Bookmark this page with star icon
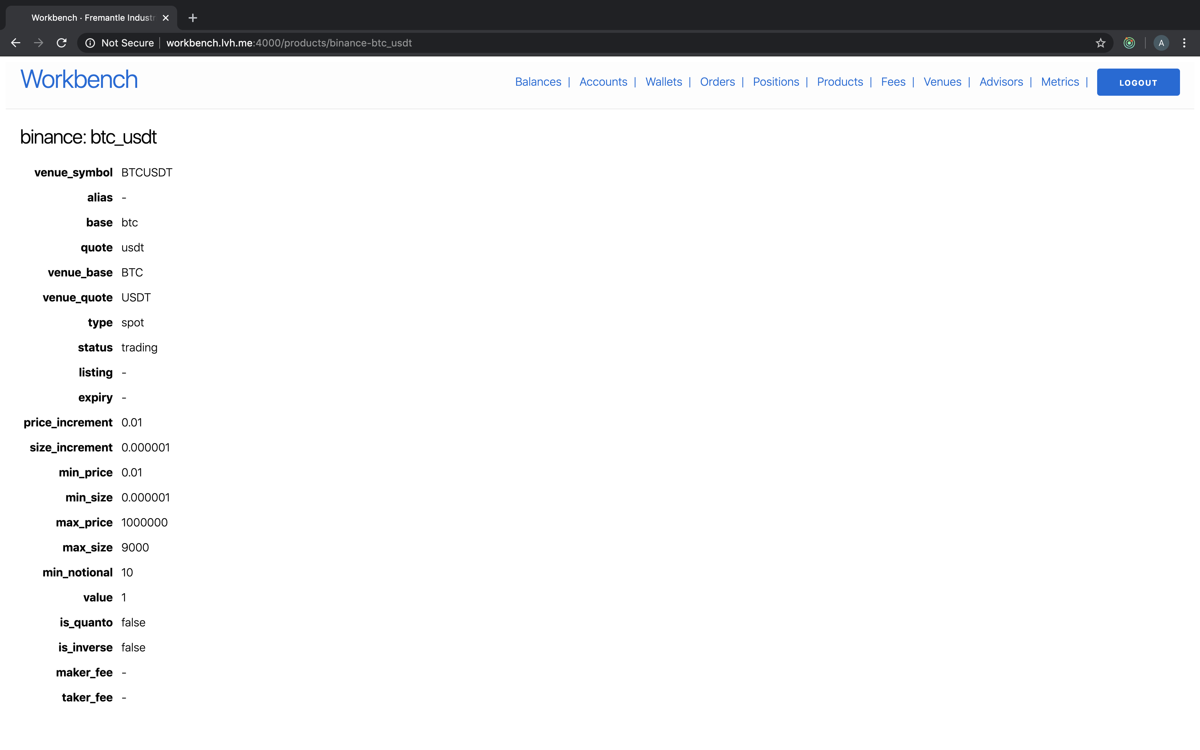Screen dimensions: 1200x750 tap(1100, 43)
